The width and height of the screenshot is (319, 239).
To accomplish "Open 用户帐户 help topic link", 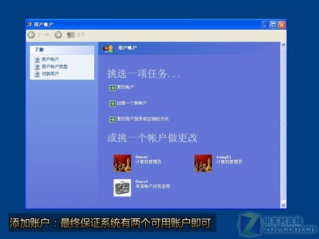I will [x=50, y=59].
